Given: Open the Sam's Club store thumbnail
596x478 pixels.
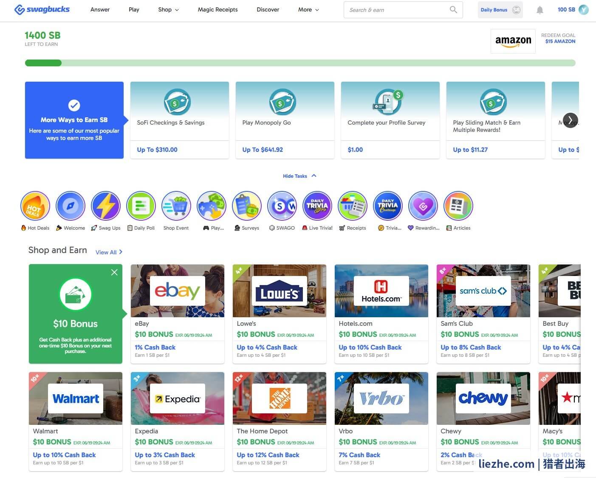Looking at the screenshot, I should pyautogui.click(x=483, y=291).
